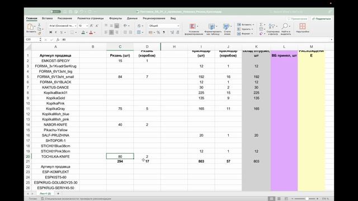Click the decrease indent icon
Screen dimensions: 358x201
tap(125, 32)
